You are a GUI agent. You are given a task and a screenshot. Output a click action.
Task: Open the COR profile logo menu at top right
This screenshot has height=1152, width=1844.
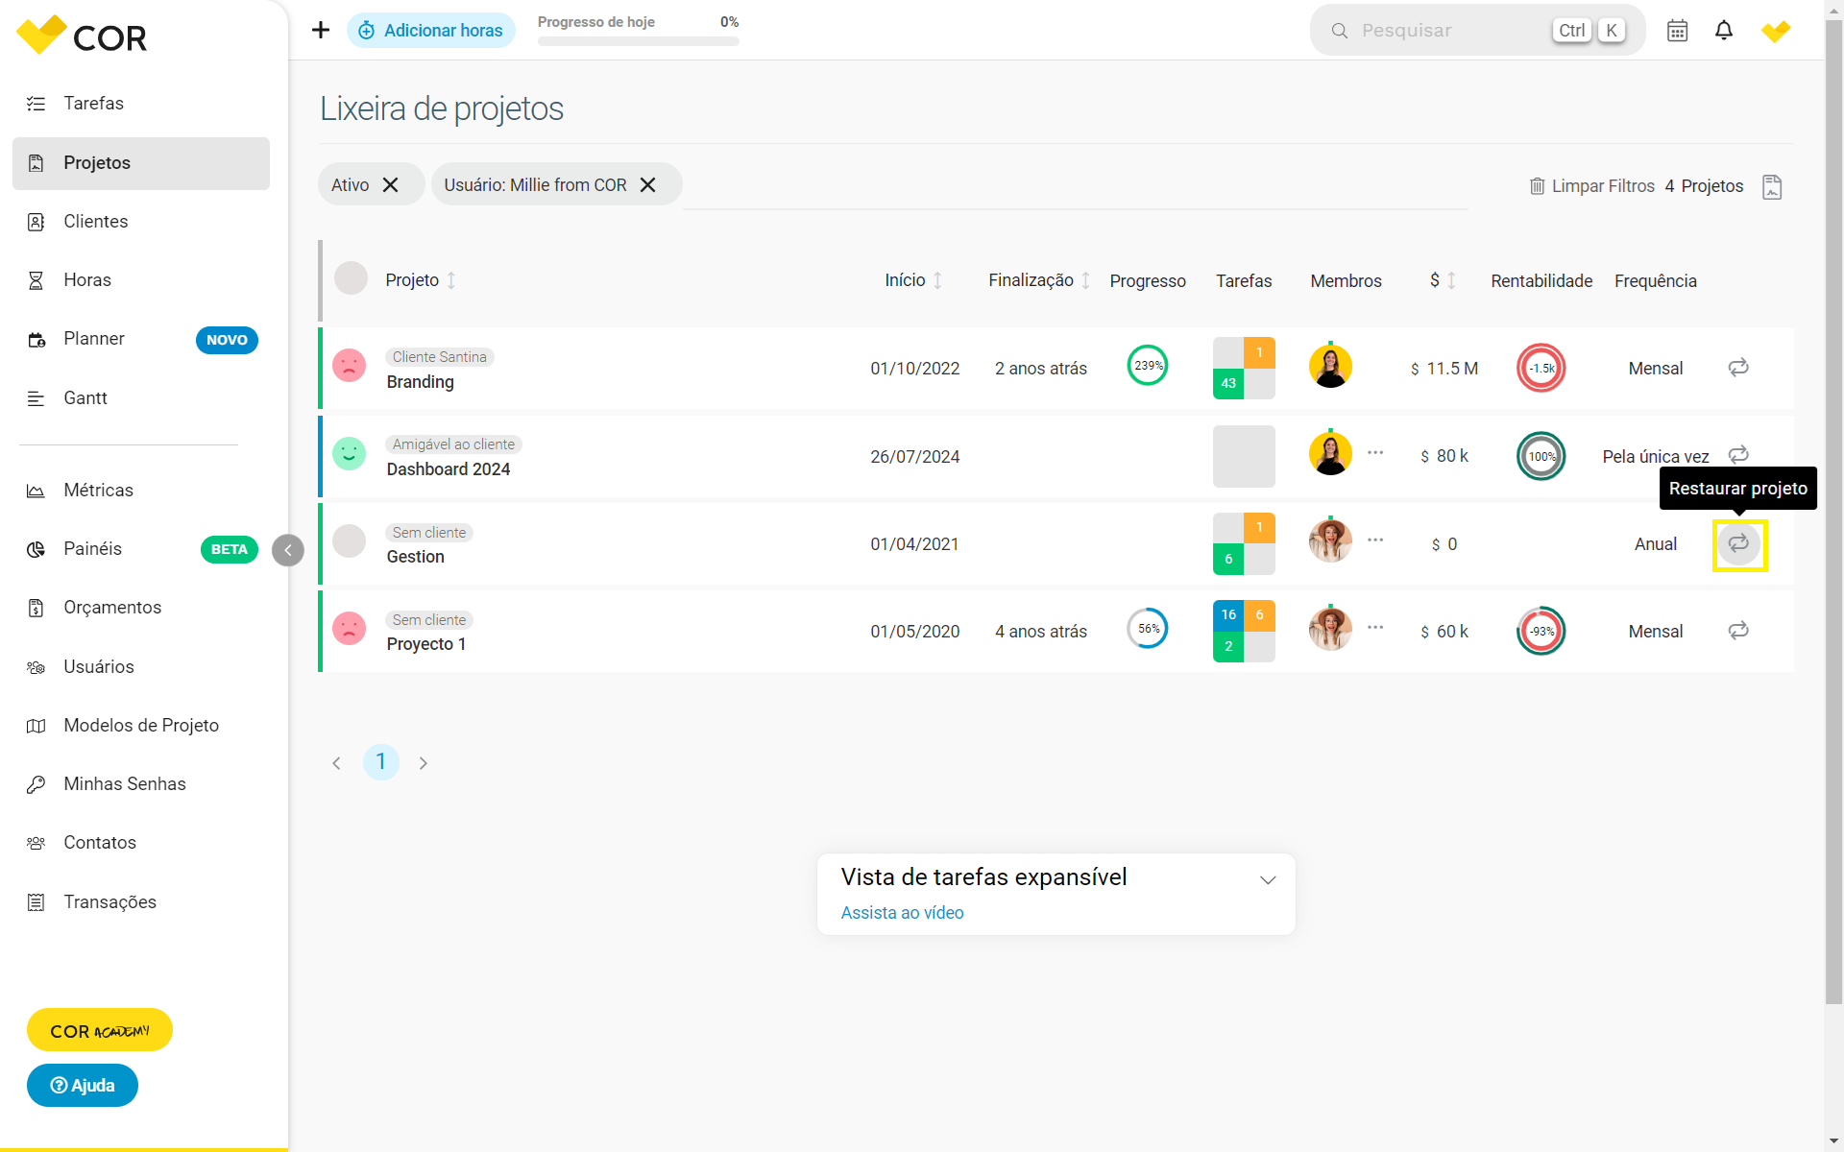[x=1776, y=31]
